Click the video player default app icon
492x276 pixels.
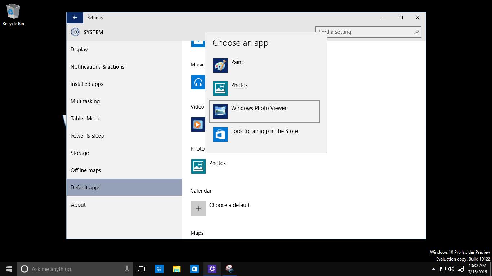point(198,124)
